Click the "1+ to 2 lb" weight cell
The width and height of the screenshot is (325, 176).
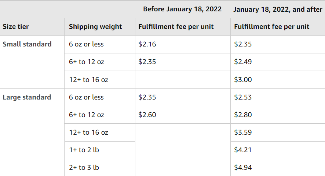tap(84, 150)
